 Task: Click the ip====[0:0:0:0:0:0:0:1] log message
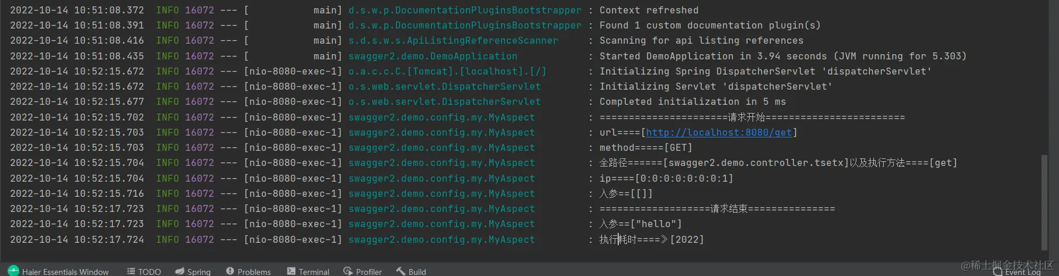click(666, 178)
